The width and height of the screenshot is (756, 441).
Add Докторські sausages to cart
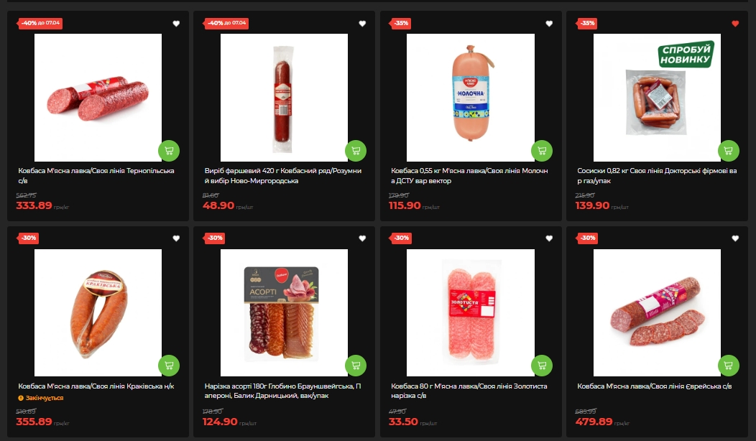[728, 151]
